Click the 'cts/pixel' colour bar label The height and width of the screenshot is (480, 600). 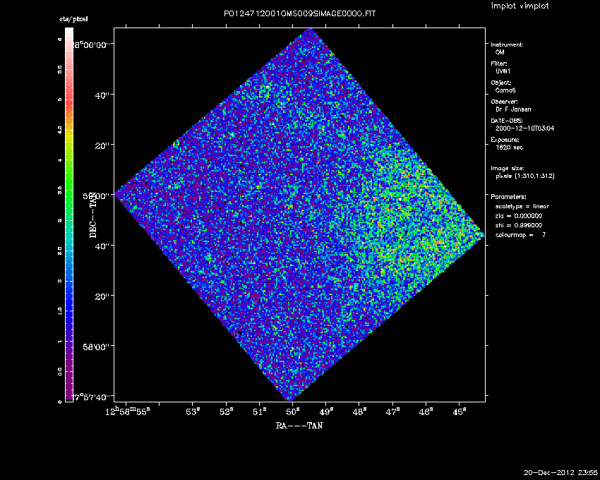point(73,19)
